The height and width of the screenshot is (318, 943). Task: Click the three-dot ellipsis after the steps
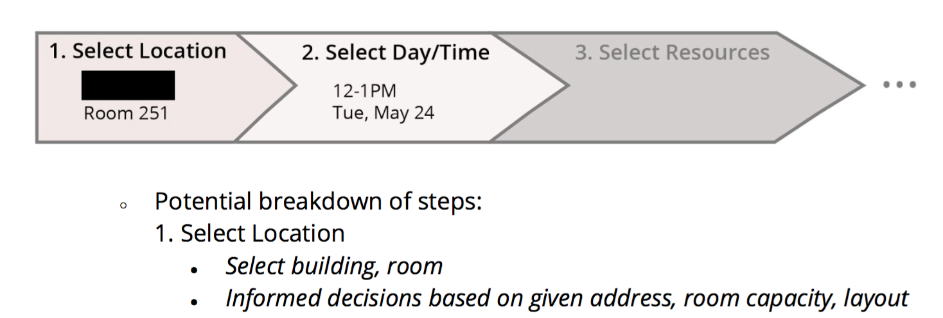[899, 85]
